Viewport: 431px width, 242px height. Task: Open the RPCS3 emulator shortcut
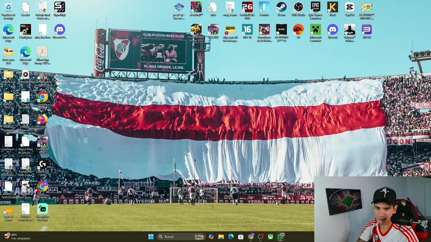pos(367,31)
